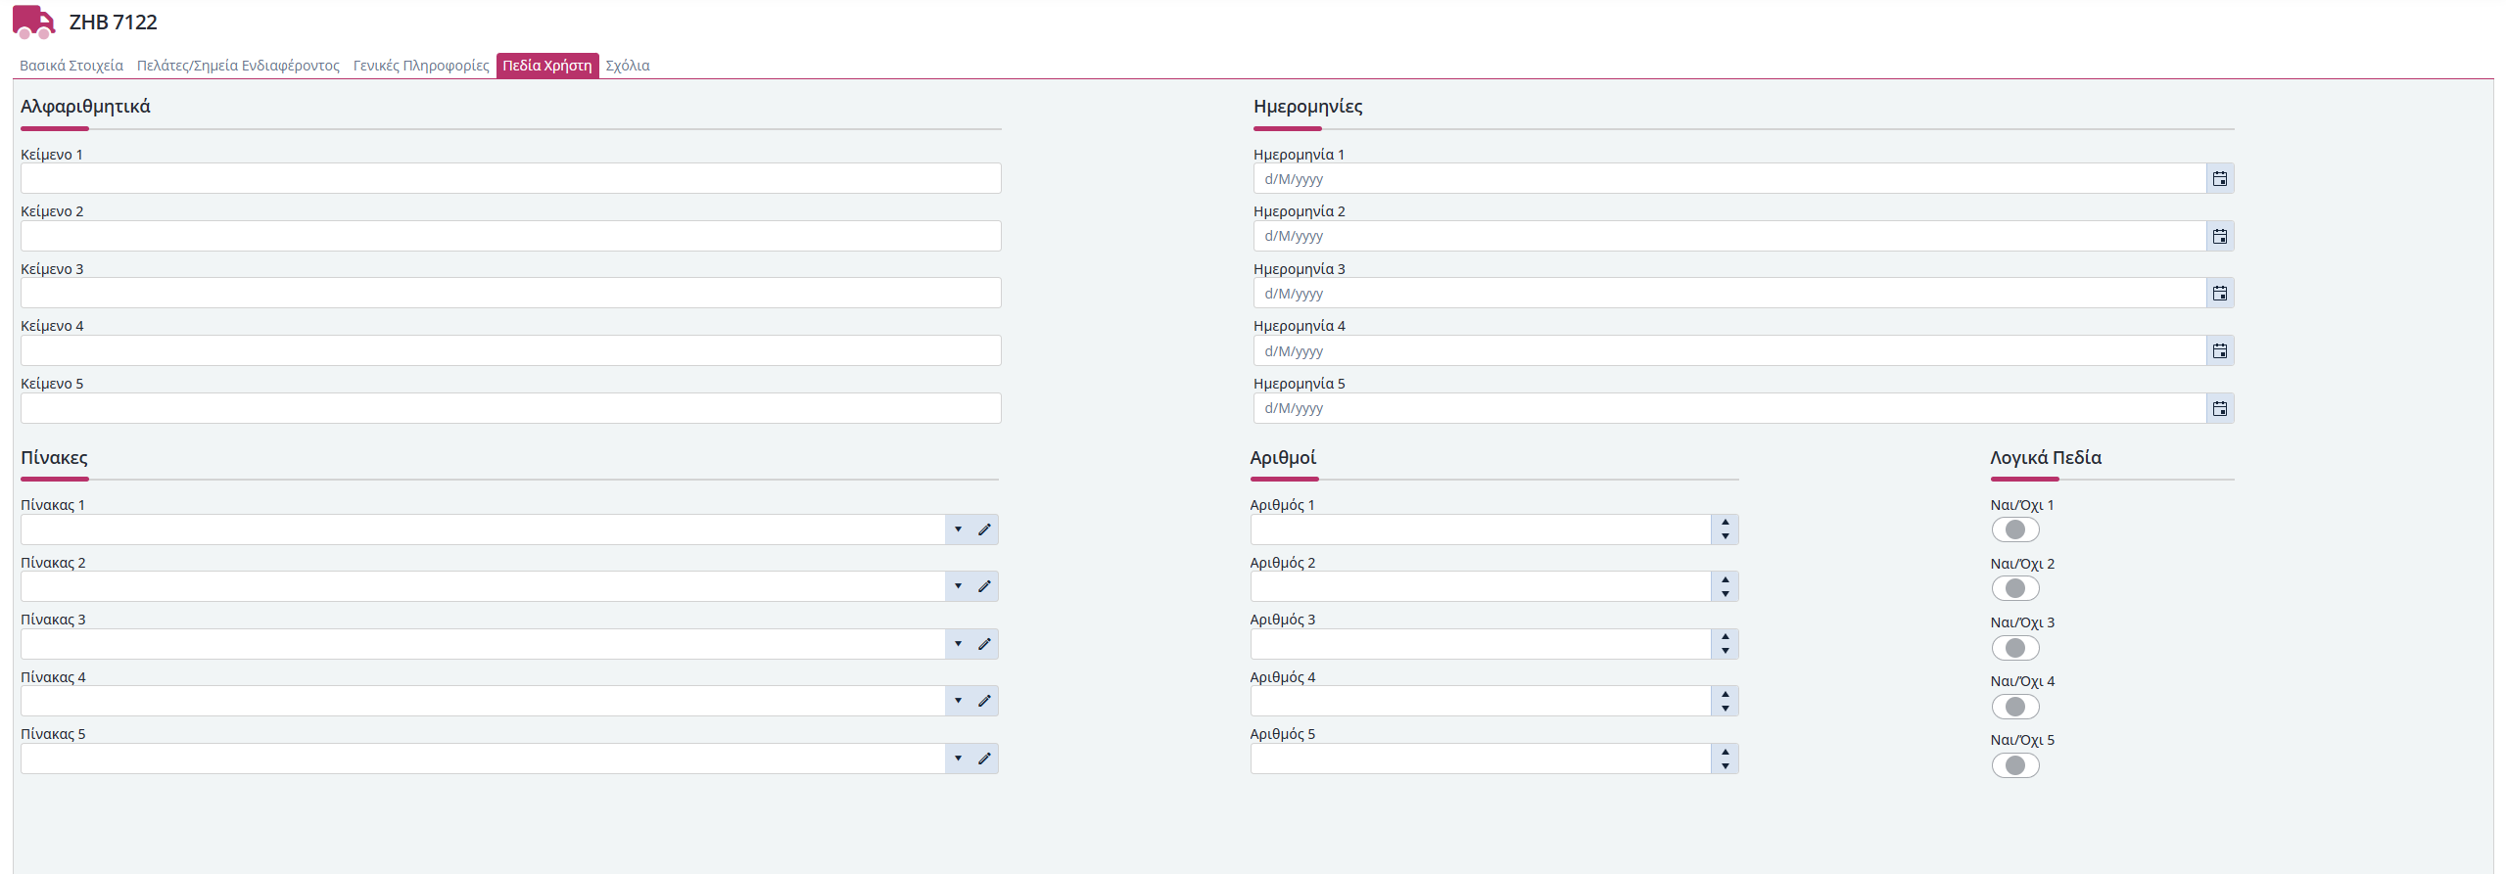Decrease the Αριθμός 4 value with down arrow
2506x874 pixels.
1725,709
